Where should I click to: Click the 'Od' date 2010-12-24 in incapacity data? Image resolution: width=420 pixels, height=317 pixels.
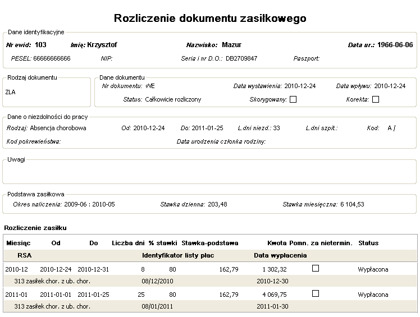coord(149,128)
